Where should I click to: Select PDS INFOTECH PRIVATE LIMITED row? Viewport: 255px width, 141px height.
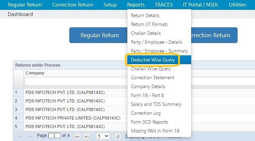(x=73, y=118)
